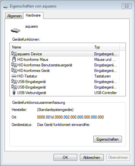
Task: Click the large aquaero keyboard icon
Action: (x=16, y=30)
